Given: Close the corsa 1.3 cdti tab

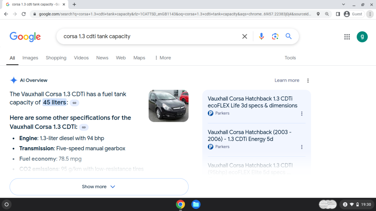Looking at the screenshot, I should [64, 4].
